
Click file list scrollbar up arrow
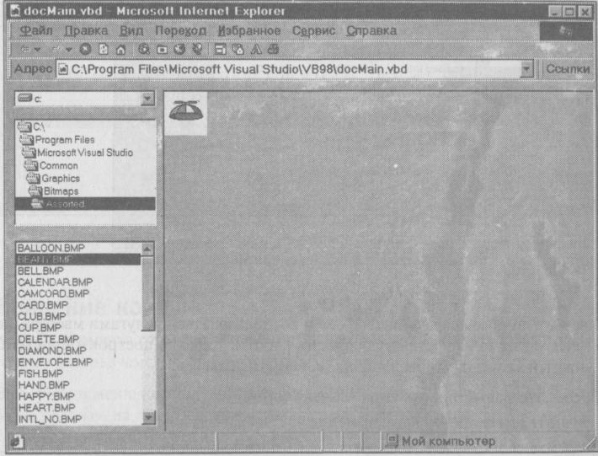[x=147, y=249]
